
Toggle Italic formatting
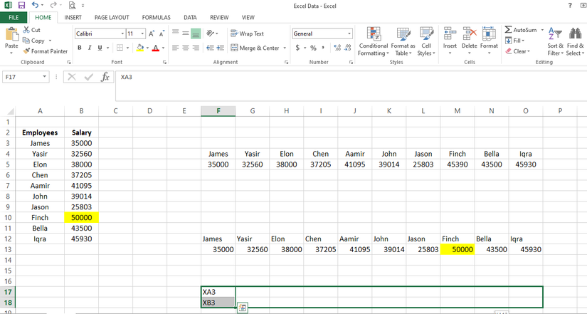(89, 48)
